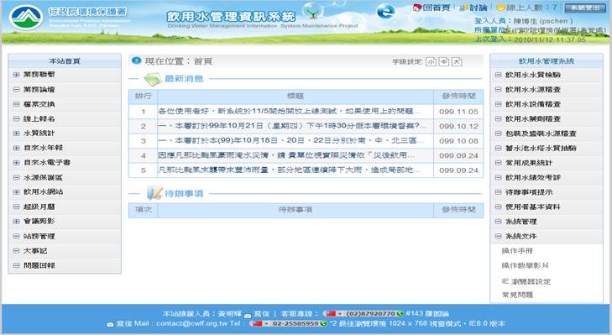Open 站務管理 in the left menu
This screenshot has height=335, width=612.
point(39,236)
